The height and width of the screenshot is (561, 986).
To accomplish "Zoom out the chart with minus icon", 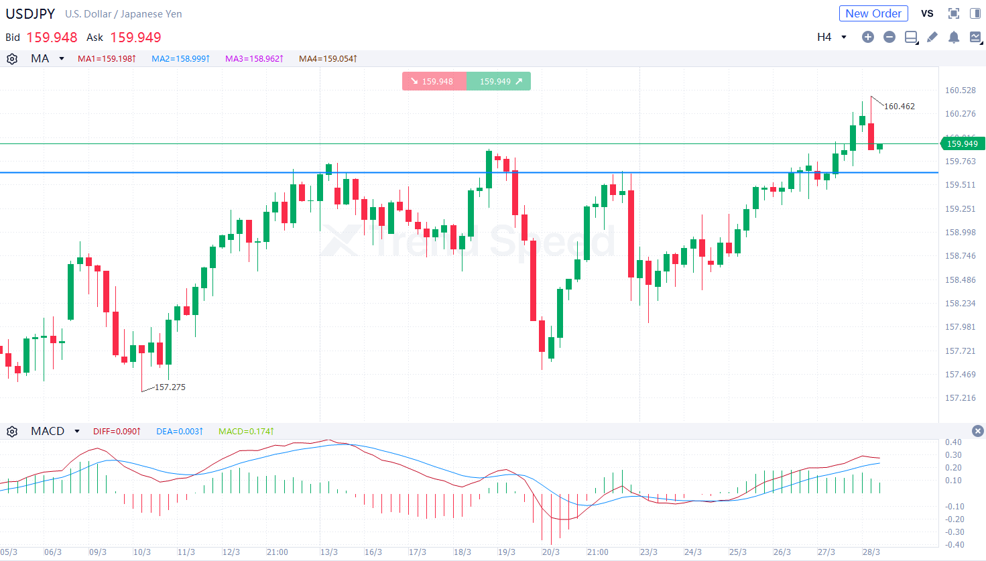I will coord(889,38).
